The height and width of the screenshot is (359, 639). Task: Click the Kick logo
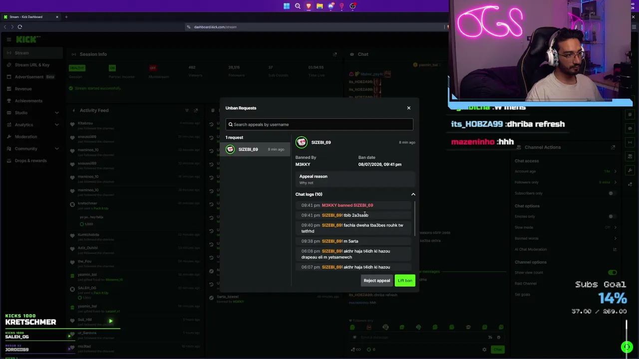click(27, 39)
